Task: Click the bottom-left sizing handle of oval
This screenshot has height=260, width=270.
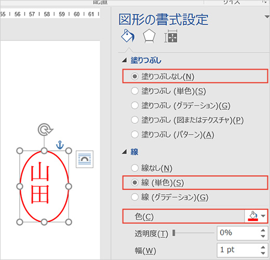Action: point(20,222)
